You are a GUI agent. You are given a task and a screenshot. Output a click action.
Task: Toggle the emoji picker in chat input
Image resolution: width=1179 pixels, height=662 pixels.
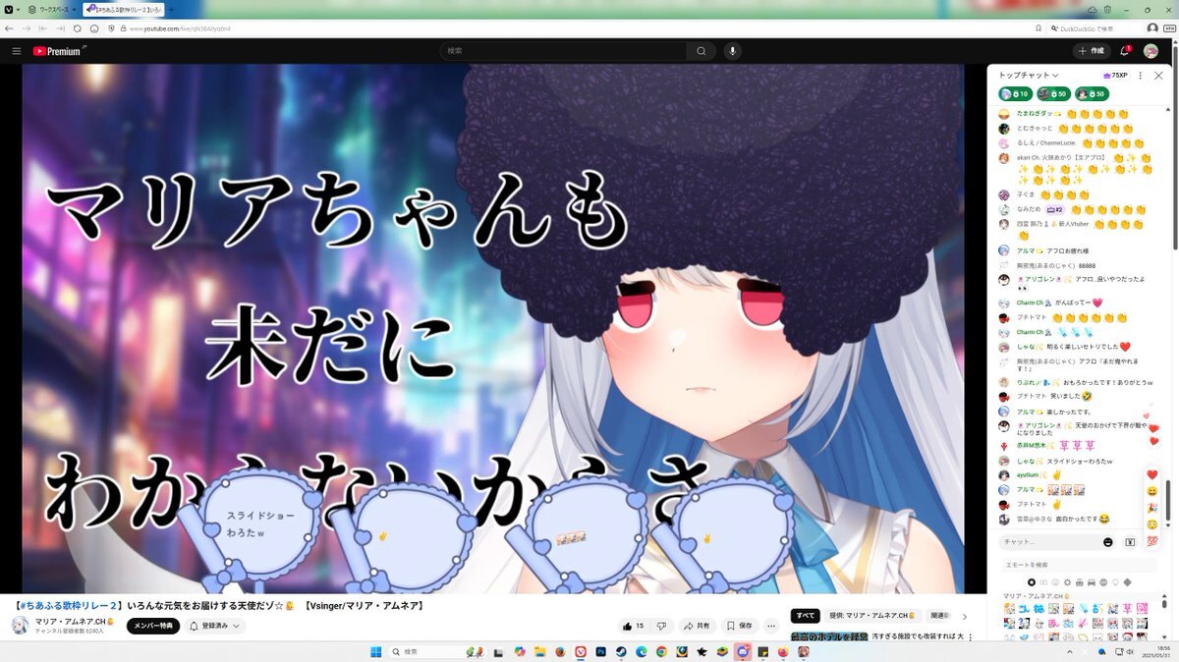[x=1108, y=542]
